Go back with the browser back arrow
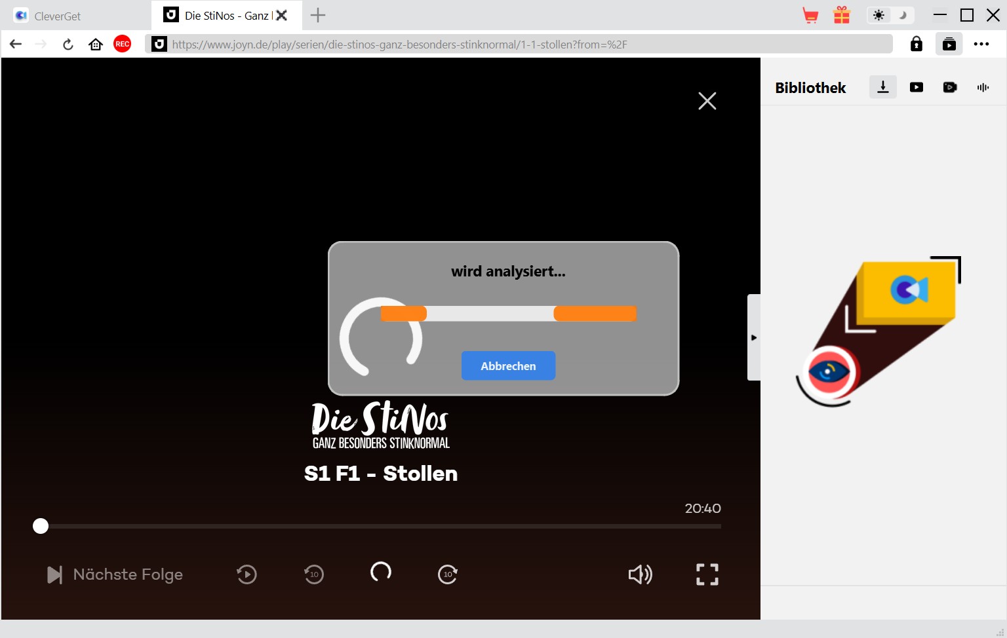Viewport: 1007px width, 638px height. coord(16,44)
